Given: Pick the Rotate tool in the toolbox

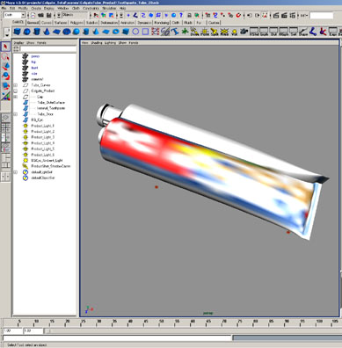Looking at the screenshot, I should 5,76.
